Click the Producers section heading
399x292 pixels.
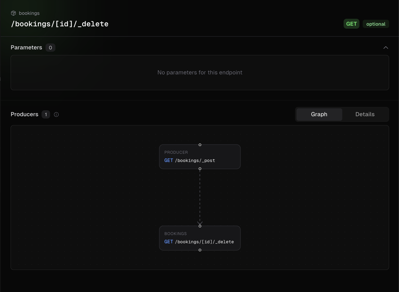24,115
